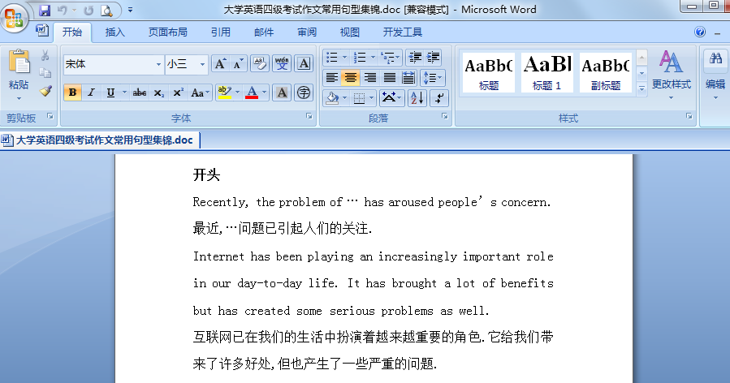Screen dimensions: 730x383
Task: Toggle bold formatting
Action: pos(72,93)
